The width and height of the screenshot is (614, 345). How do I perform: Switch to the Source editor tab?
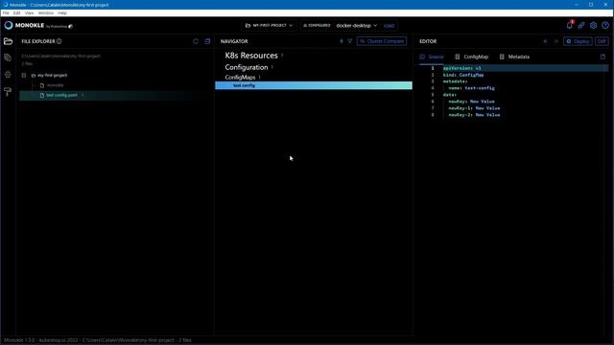pos(432,57)
